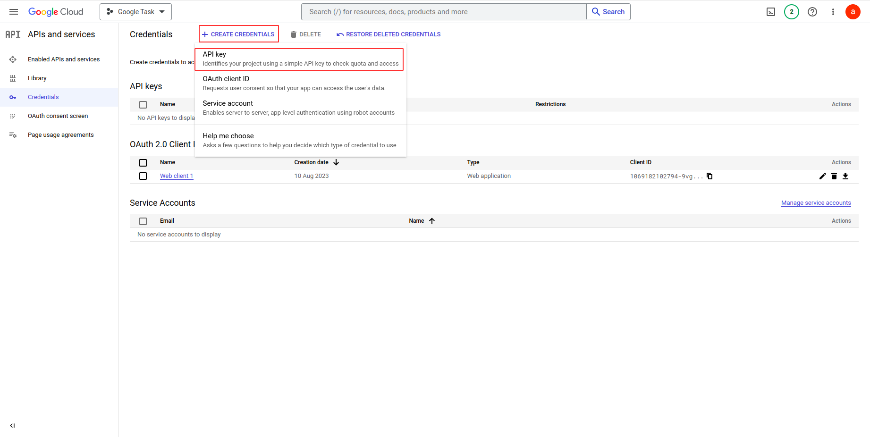Image resolution: width=870 pixels, height=437 pixels.
Task: Tick the Service Accounts select-all checkbox
Action: tap(143, 221)
